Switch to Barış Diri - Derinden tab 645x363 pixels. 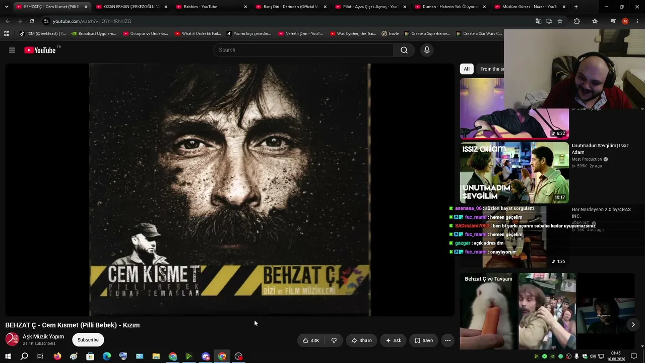click(291, 7)
